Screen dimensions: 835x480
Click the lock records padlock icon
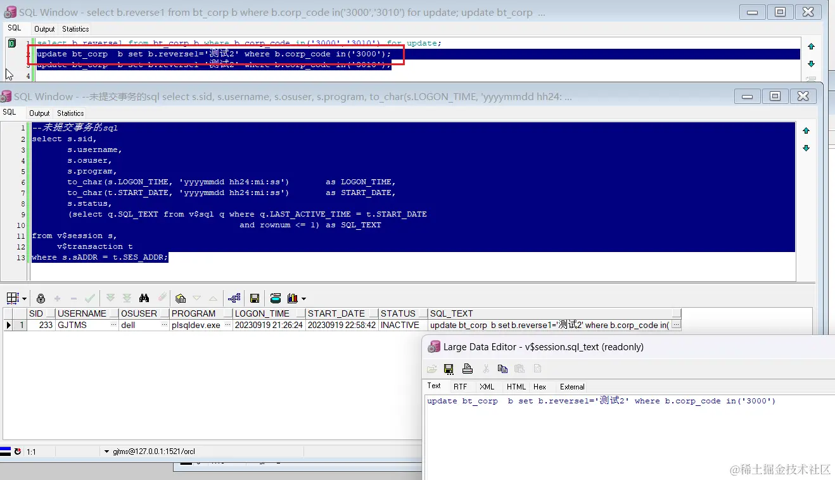tap(41, 298)
